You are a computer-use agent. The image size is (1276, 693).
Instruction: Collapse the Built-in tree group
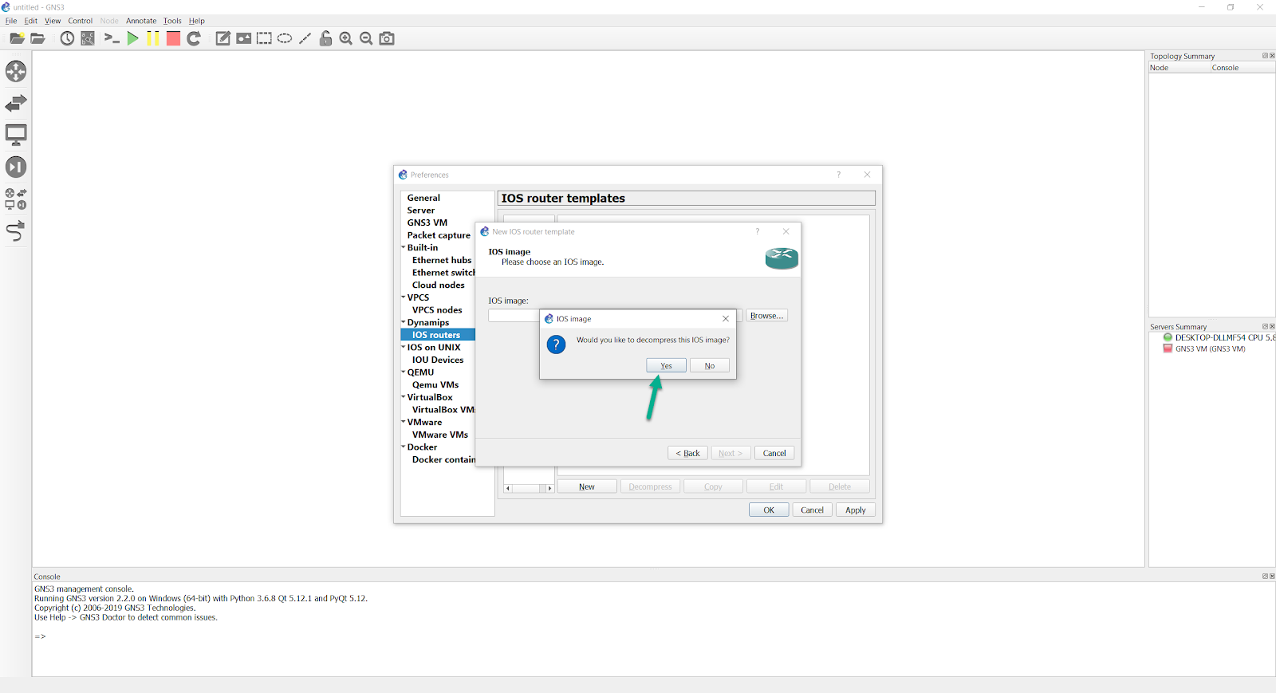click(x=404, y=247)
